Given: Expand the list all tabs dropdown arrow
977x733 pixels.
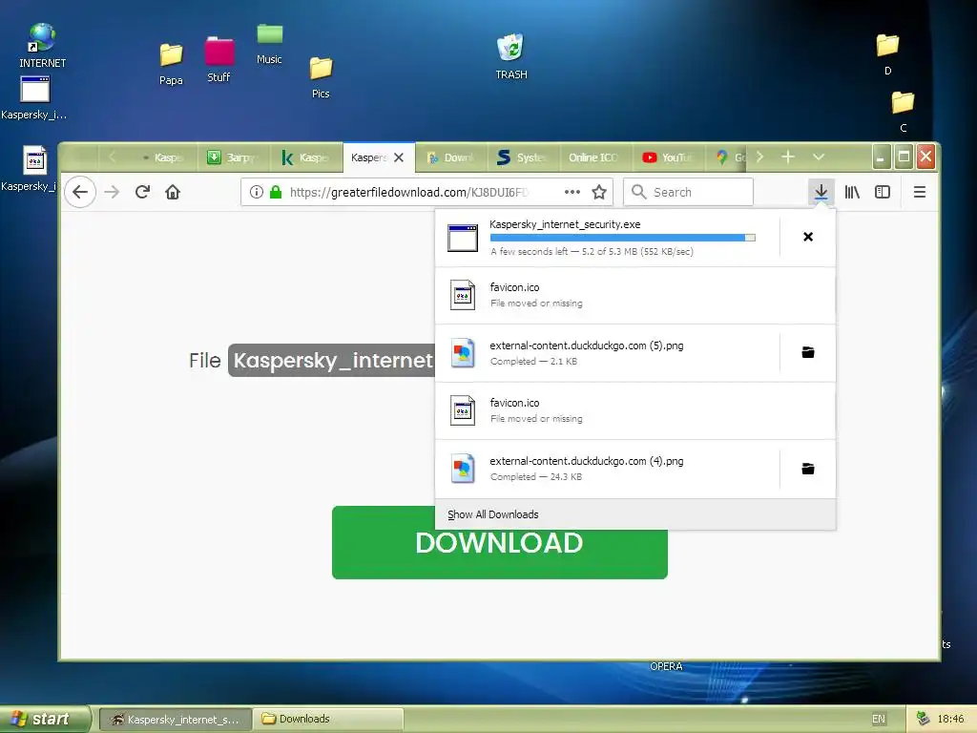Looking at the screenshot, I should pos(818,157).
